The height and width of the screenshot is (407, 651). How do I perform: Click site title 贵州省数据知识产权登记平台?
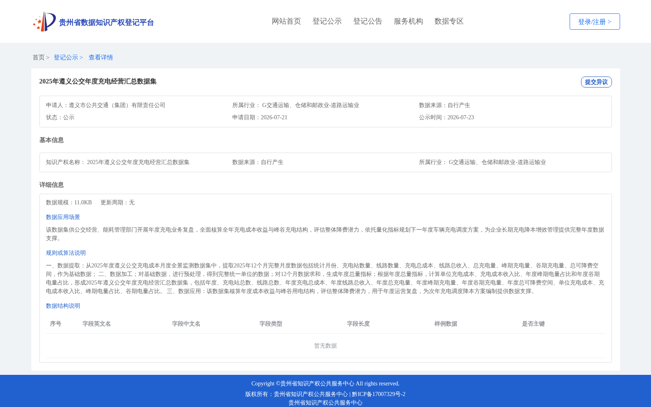(106, 22)
